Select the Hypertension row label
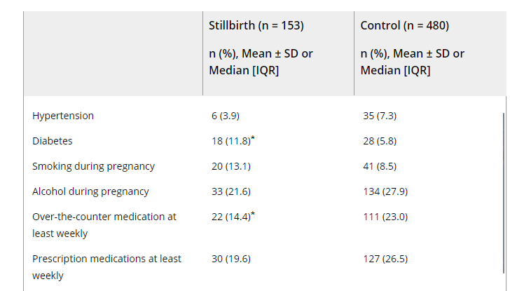 [63, 116]
